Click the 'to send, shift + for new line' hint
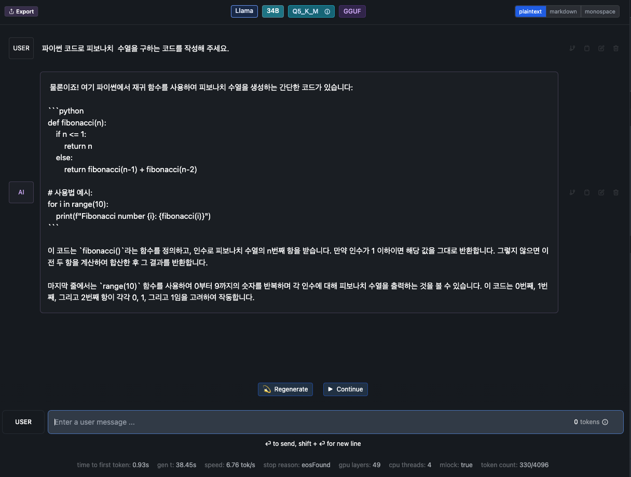Viewport: 631px width, 477px height. click(x=313, y=444)
